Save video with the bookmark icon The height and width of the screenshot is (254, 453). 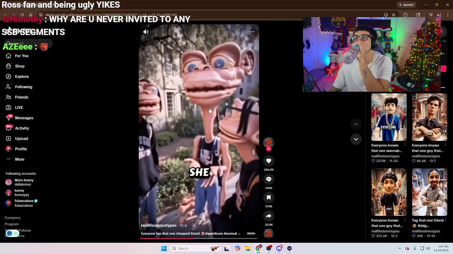(269, 198)
